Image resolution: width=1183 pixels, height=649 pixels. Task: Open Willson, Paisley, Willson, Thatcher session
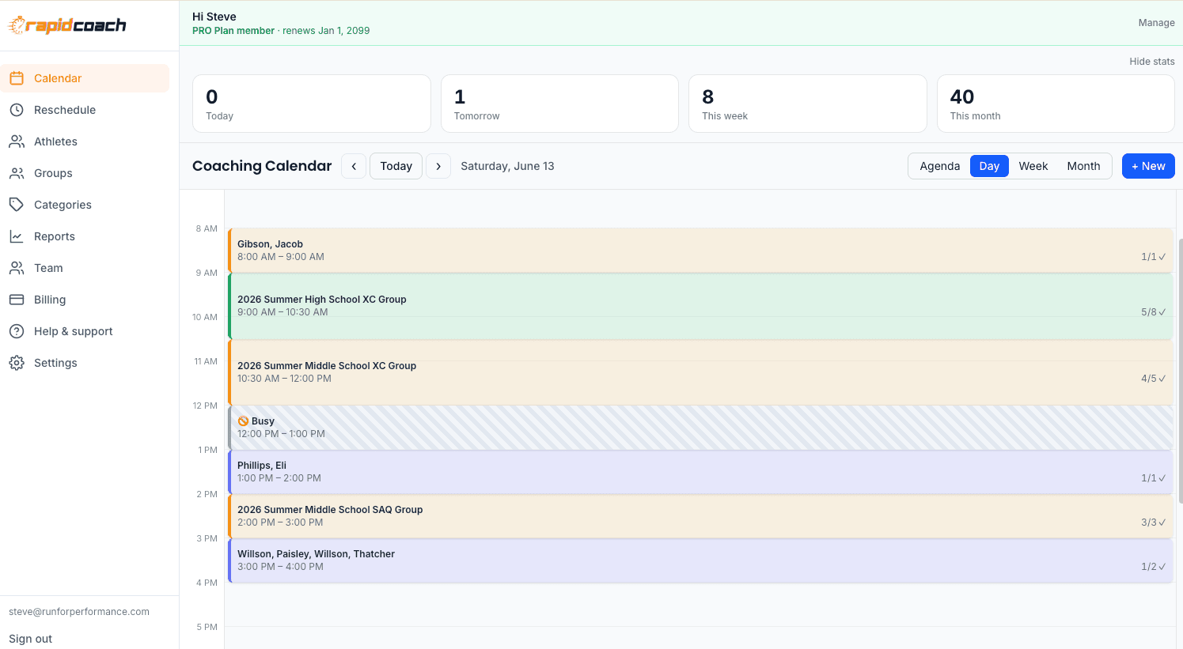[x=700, y=560]
